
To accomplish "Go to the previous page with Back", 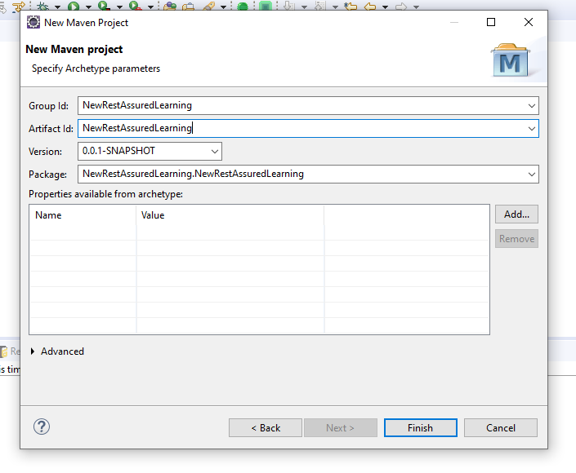I will (266, 427).
